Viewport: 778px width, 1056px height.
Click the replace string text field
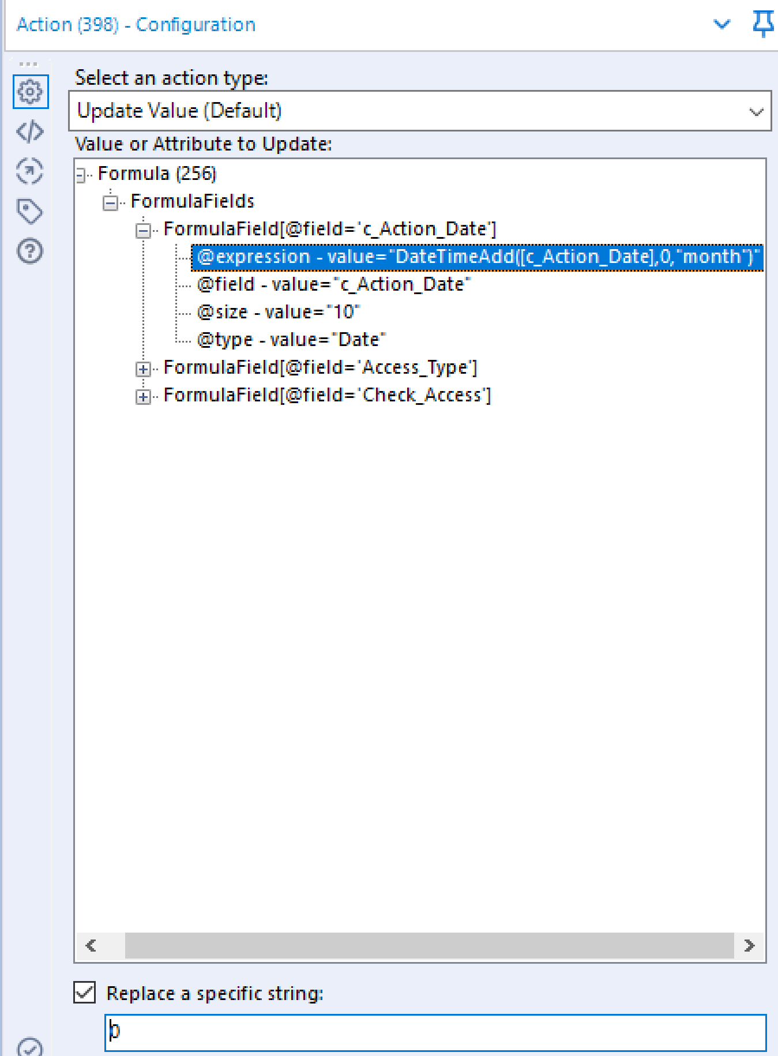tap(435, 1032)
